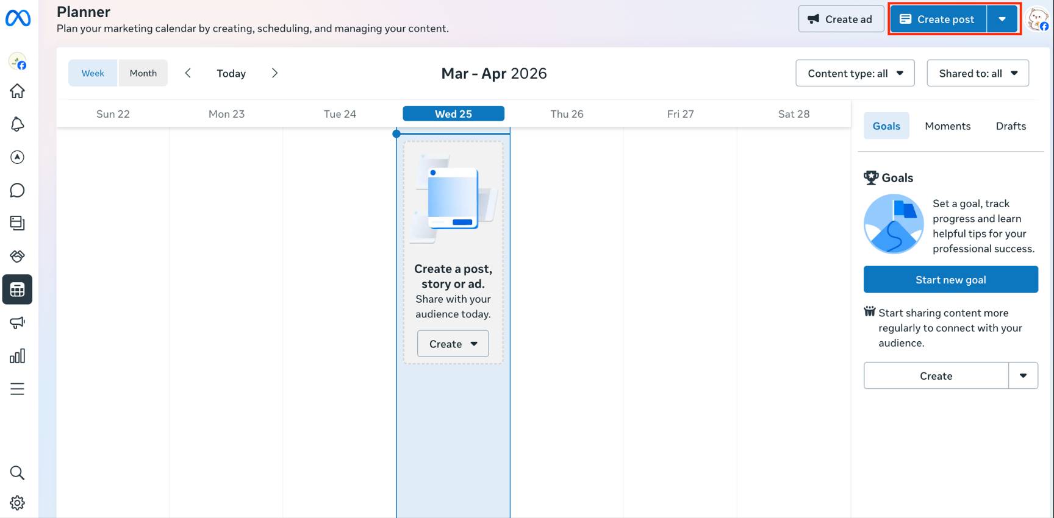Select Mon 23 column header
Image resolution: width=1054 pixels, height=518 pixels.
(x=226, y=114)
